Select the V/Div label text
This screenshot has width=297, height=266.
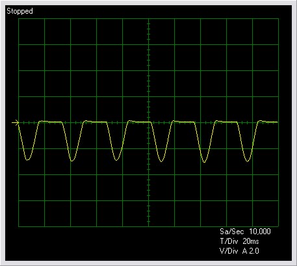(229, 251)
